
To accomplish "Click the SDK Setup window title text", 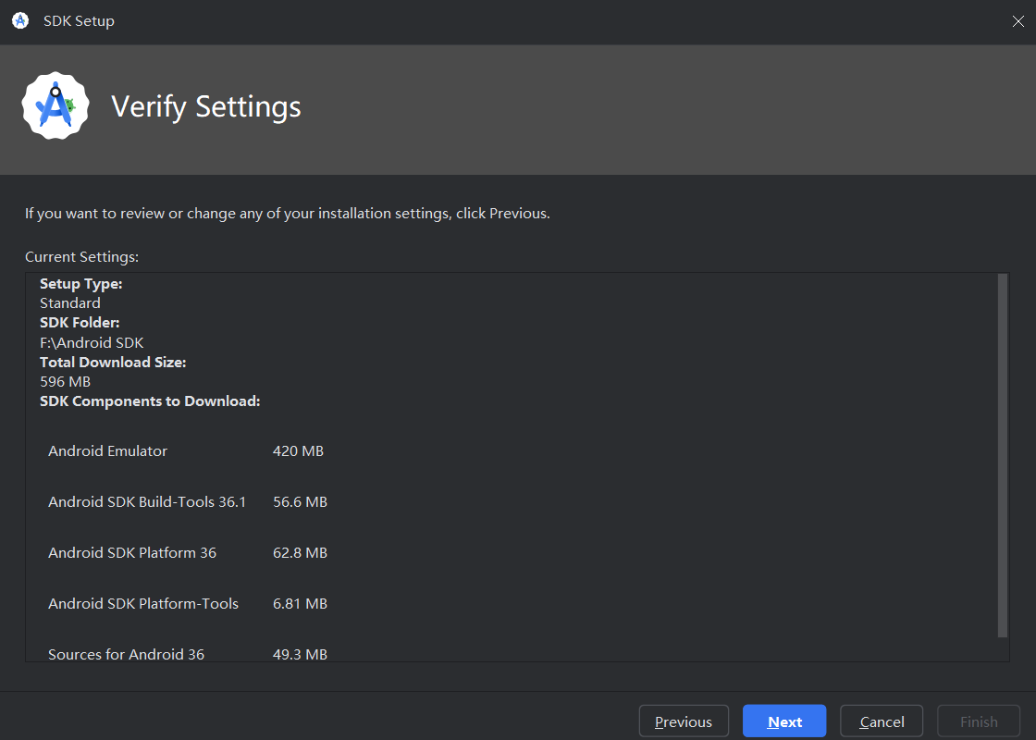I will [79, 20].
